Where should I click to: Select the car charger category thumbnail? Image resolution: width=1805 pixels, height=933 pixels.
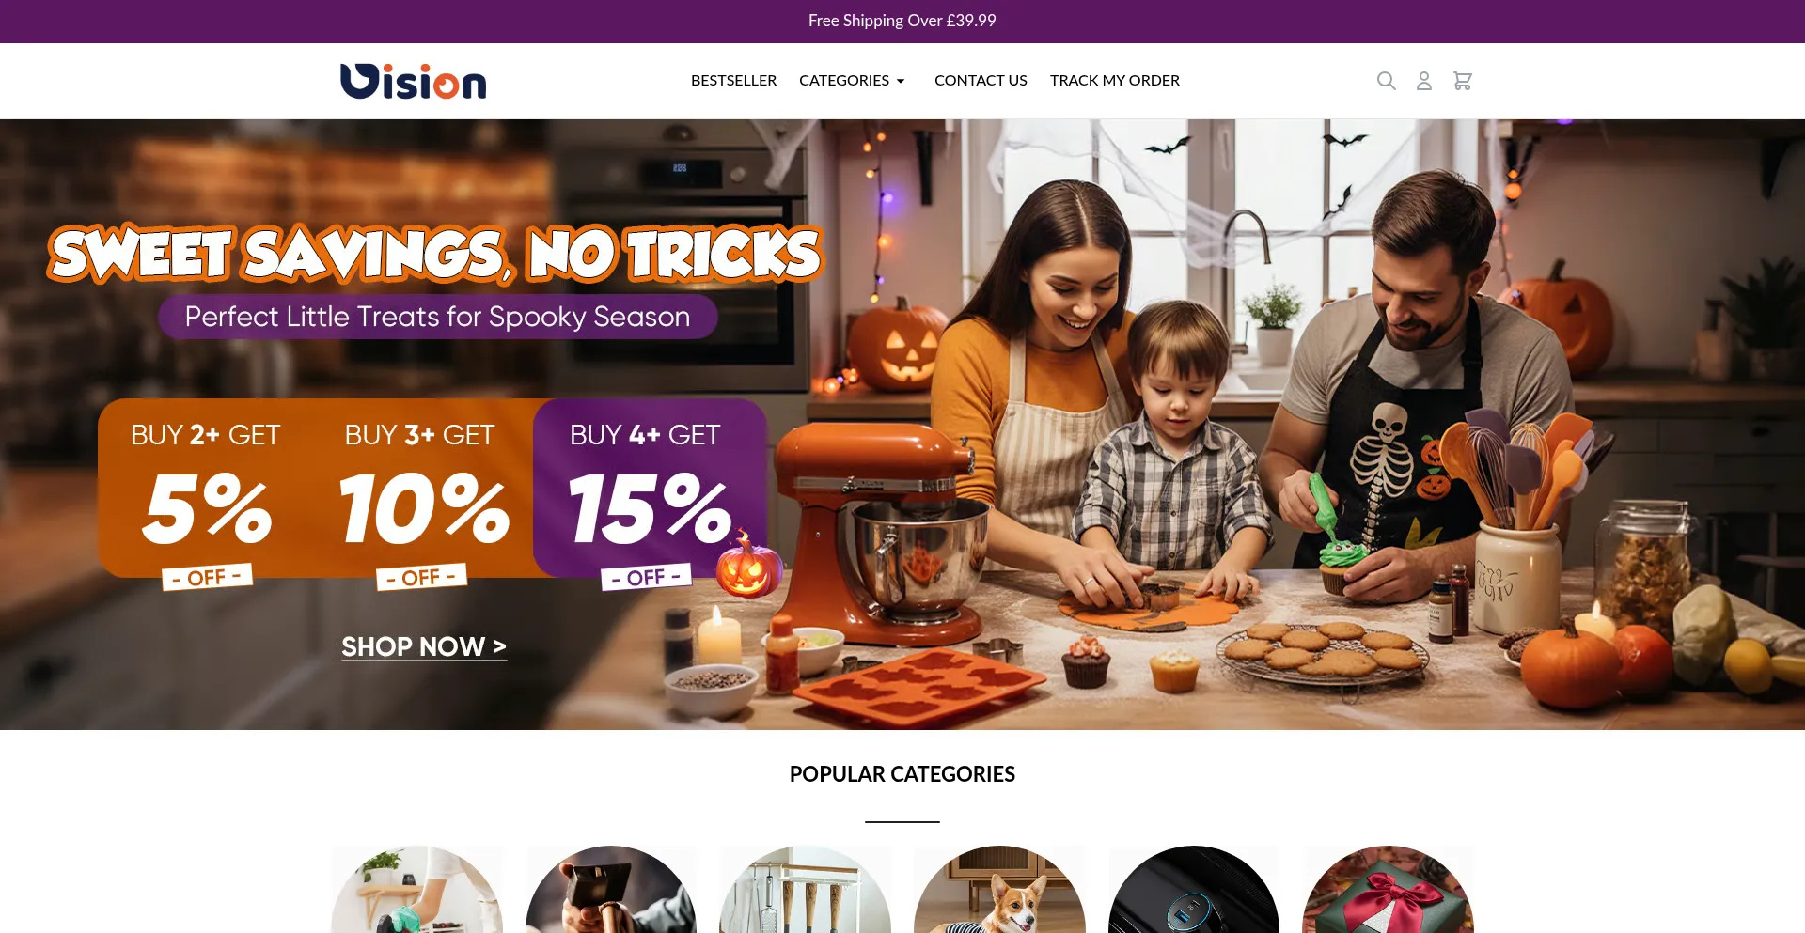point(1194,889)
